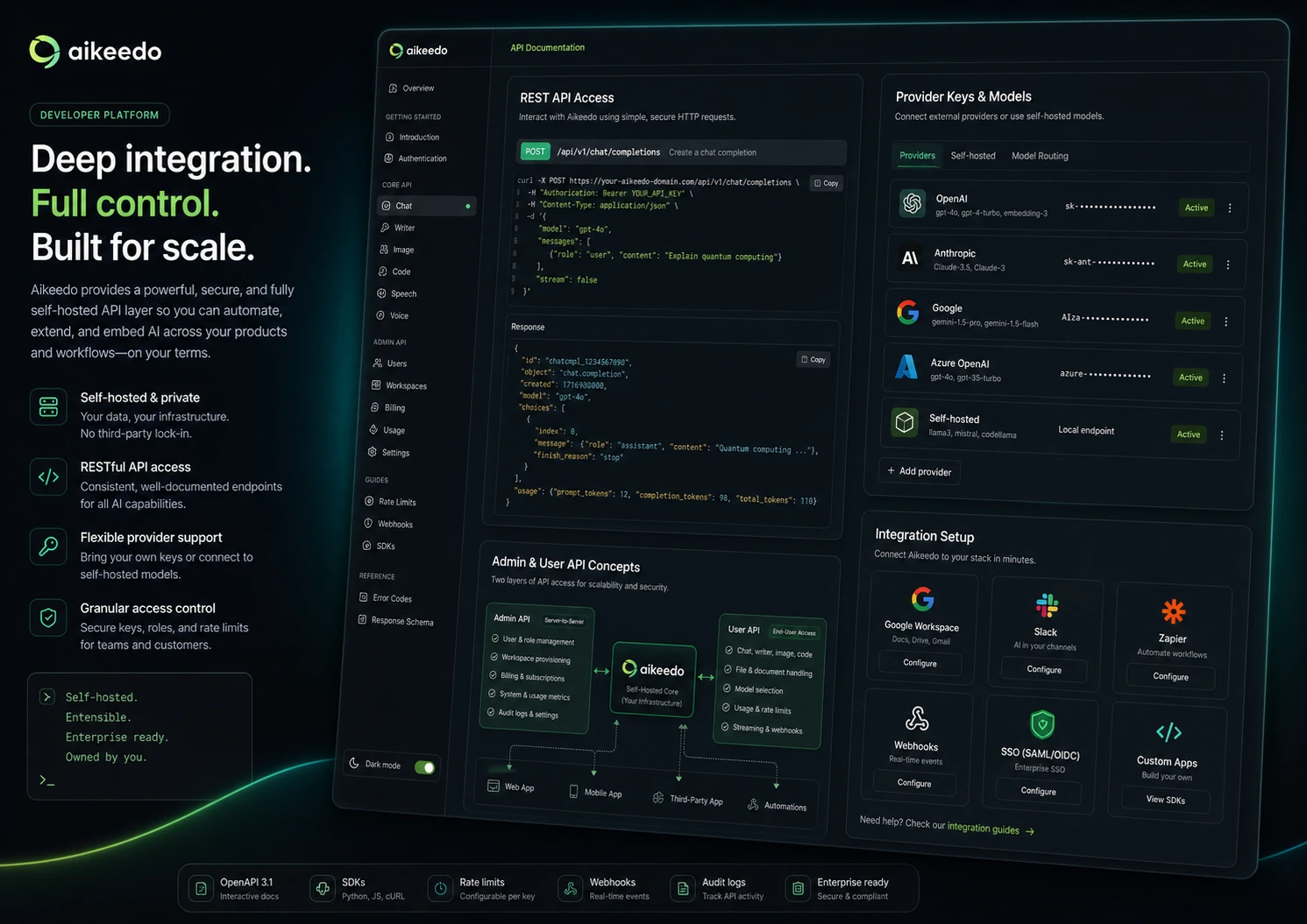The height and width of the screenshot is (924, 1307).
Task: Open the integration guides link
Action: click(x=991, y=828)
